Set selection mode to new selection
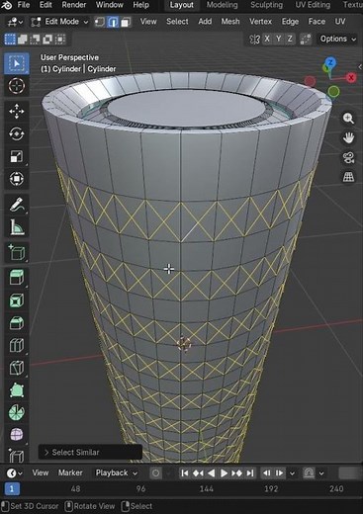Viewport: 363px width, 514px height. pos(10,39)
